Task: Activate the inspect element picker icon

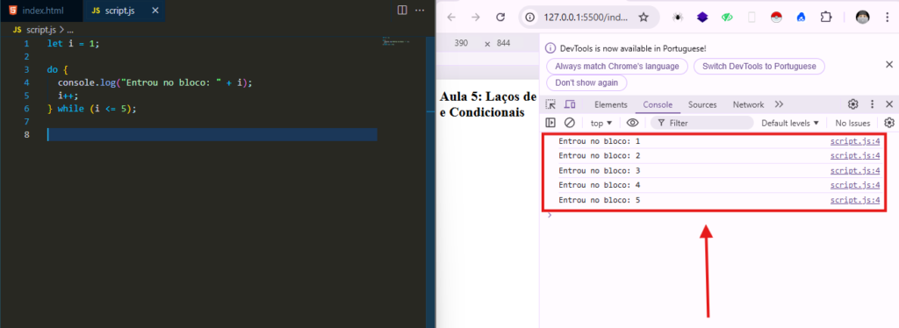Action: tap(550, 104)
